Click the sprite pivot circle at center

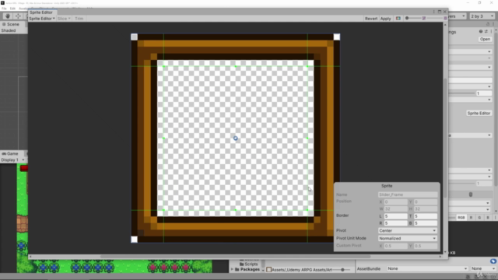235,138
